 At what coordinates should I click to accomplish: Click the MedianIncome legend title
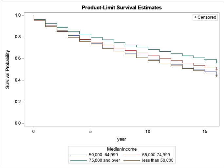(x=122, y=149)
